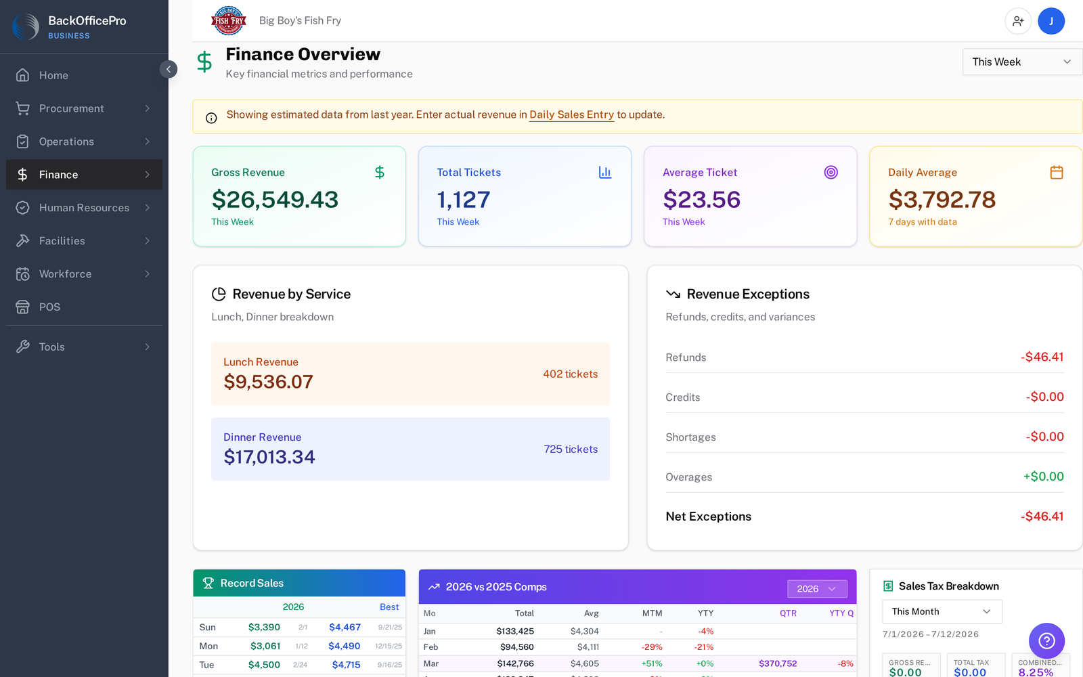Click the dollar icon on Gross Revenue card
The width and height of the screenshot is (1083, 677).
[380, 173]
